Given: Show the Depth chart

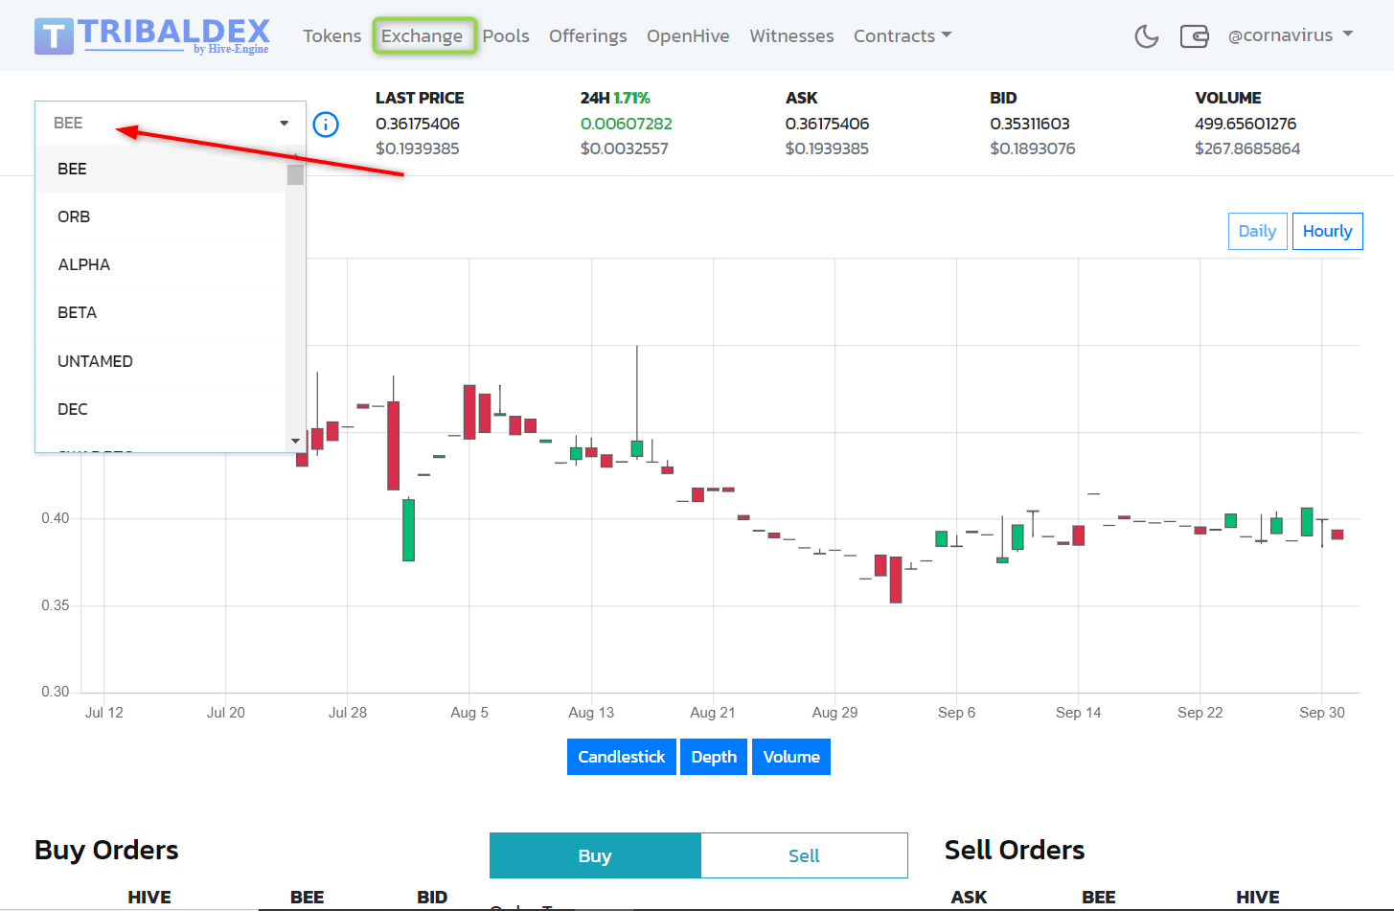Looking at the screenshot, I should 714,757.
